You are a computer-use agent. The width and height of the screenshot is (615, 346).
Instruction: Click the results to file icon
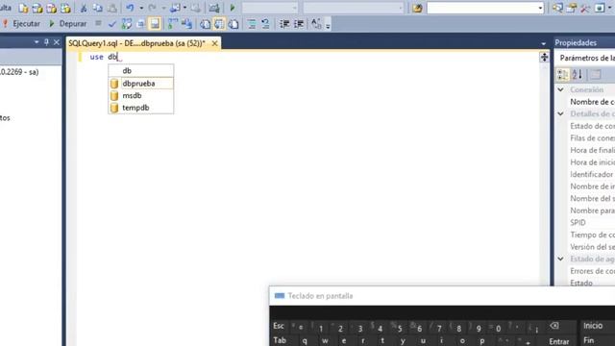[234, 24]
